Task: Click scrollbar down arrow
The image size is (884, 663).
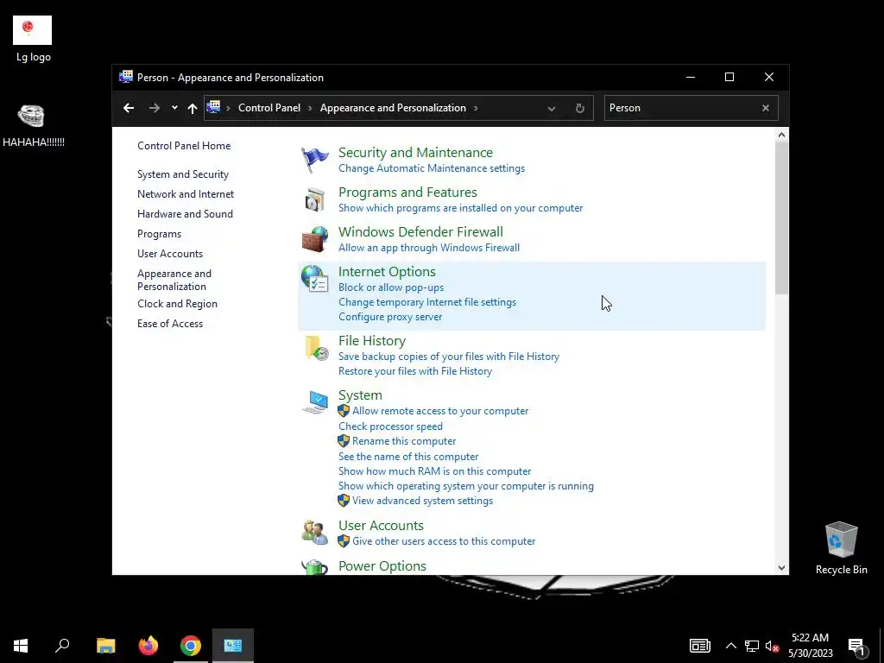Action: tap(781, 567)
